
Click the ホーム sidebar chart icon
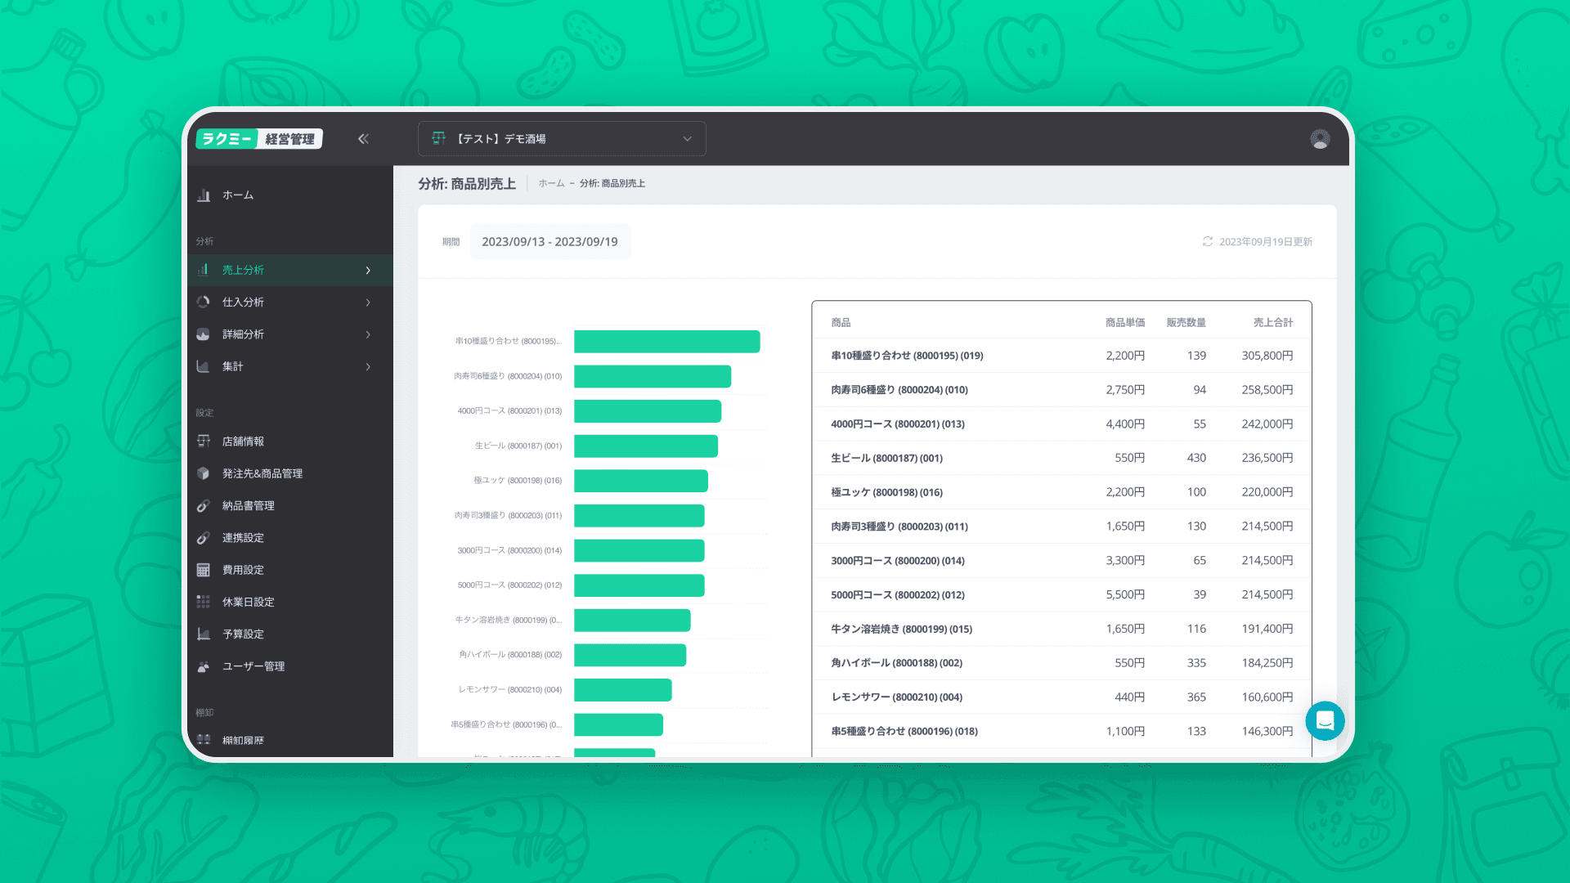(x=204, y=195)
